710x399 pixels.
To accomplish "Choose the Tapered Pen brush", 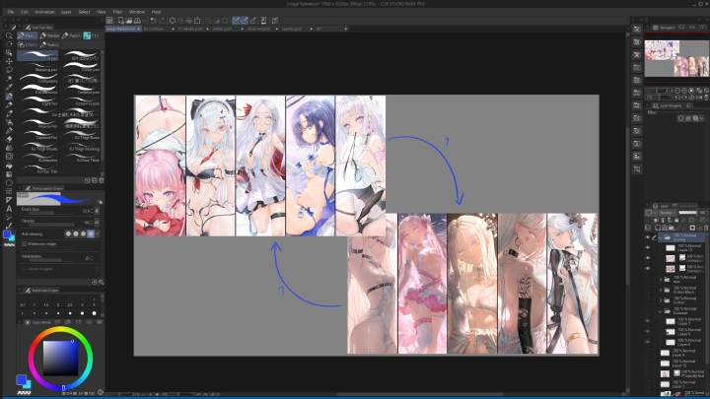I will [x=38, y=135].
